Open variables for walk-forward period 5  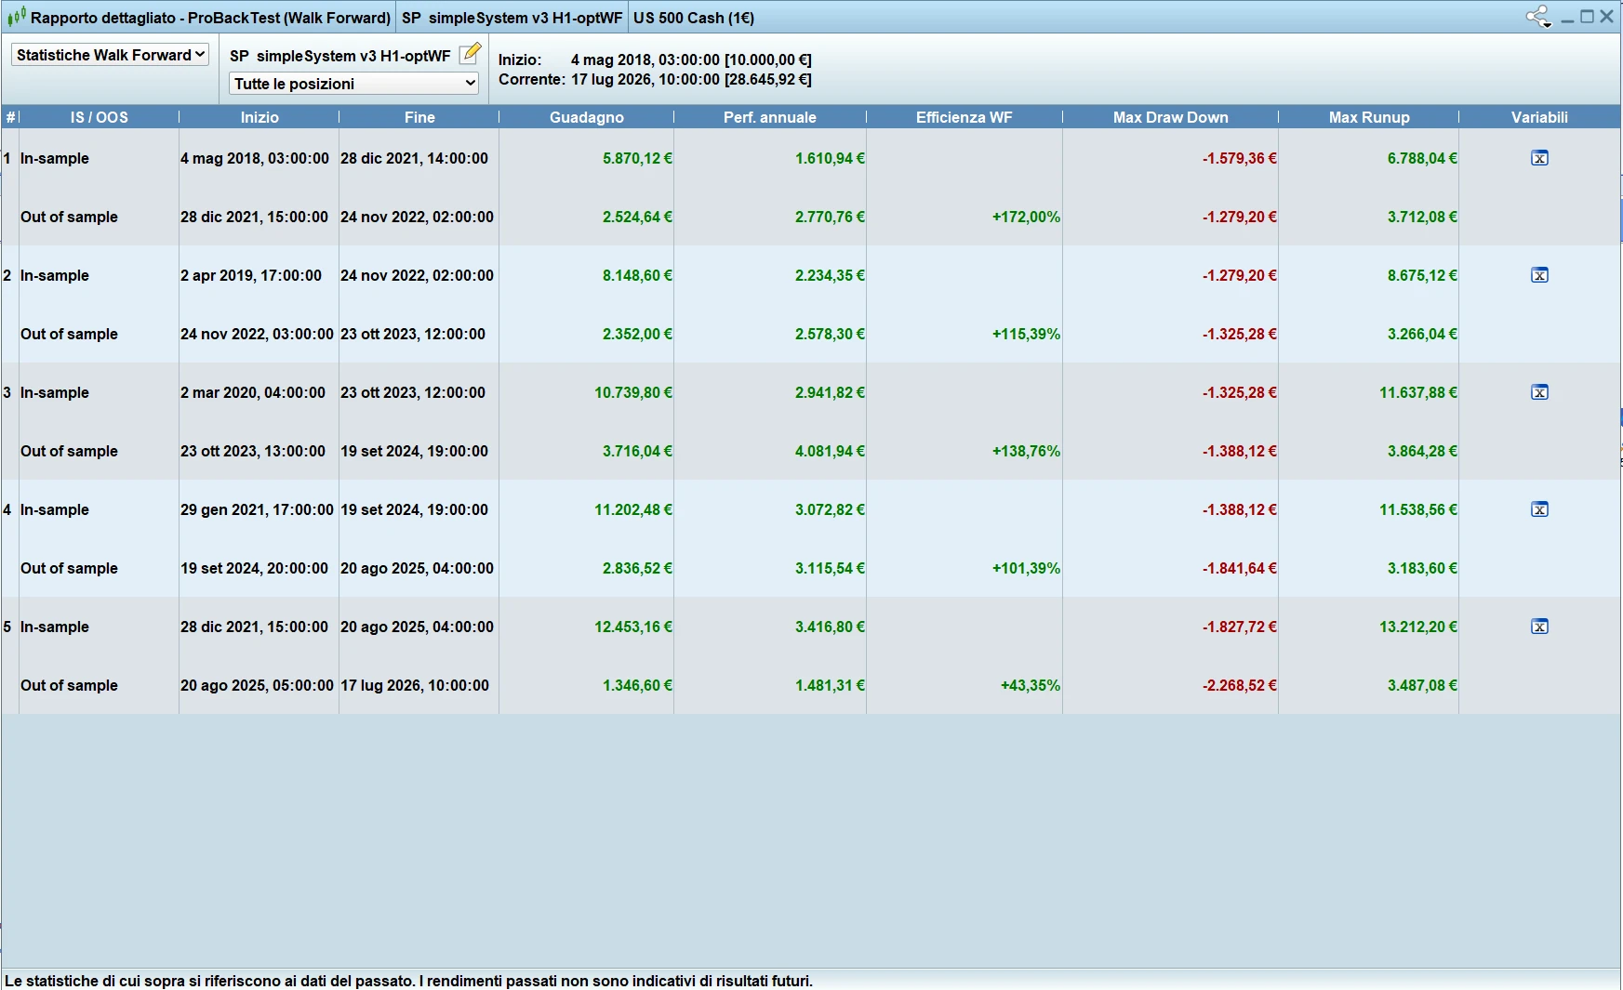point(1539,627)
